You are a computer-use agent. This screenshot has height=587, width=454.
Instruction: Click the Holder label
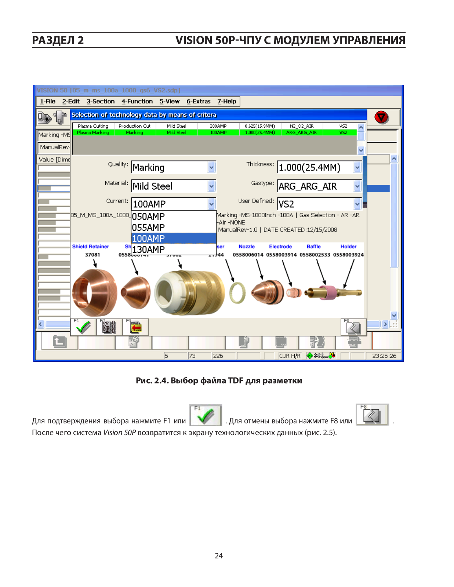tap(348, 247)
